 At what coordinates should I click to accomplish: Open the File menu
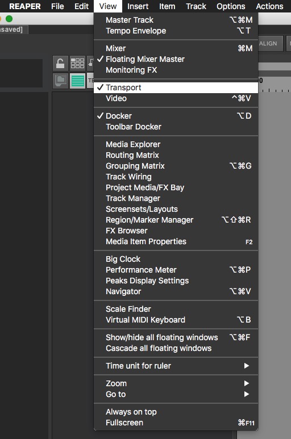coord(57,6)
